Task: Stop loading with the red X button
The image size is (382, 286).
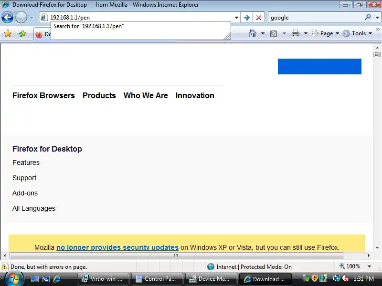Action: tap(259, 18)
